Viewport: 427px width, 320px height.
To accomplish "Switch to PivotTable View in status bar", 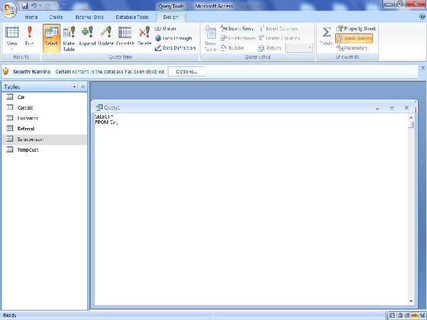I will (x=400, y=315).
